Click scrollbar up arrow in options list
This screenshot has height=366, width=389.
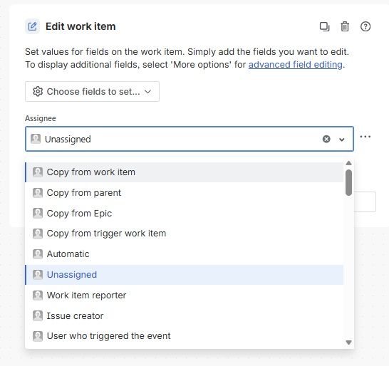click(x=348, y=163)
